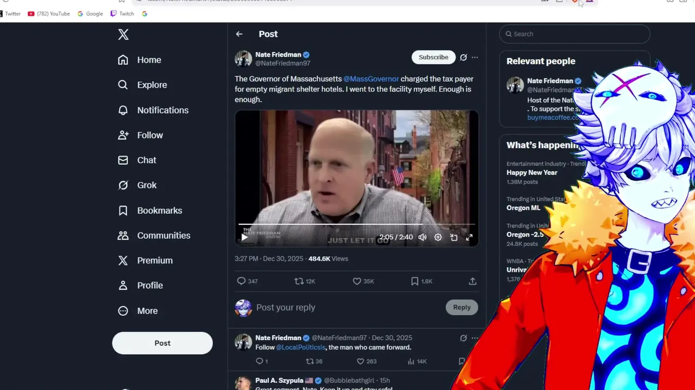Click the reply composer avatar
Screen dimensions: 695x390
click(x=243, y=308)
